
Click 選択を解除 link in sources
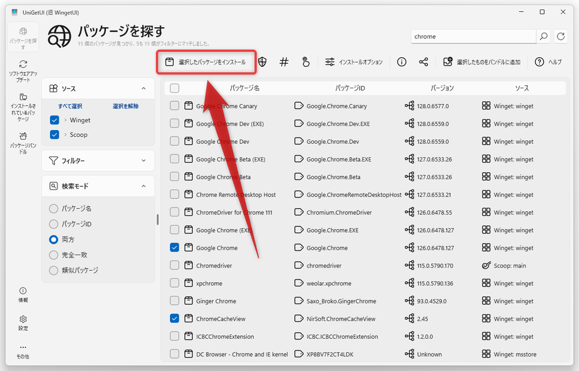pyautogui.click(x=126, y=106)
